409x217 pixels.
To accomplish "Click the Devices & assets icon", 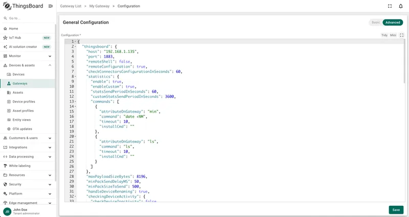I will 5,65.
